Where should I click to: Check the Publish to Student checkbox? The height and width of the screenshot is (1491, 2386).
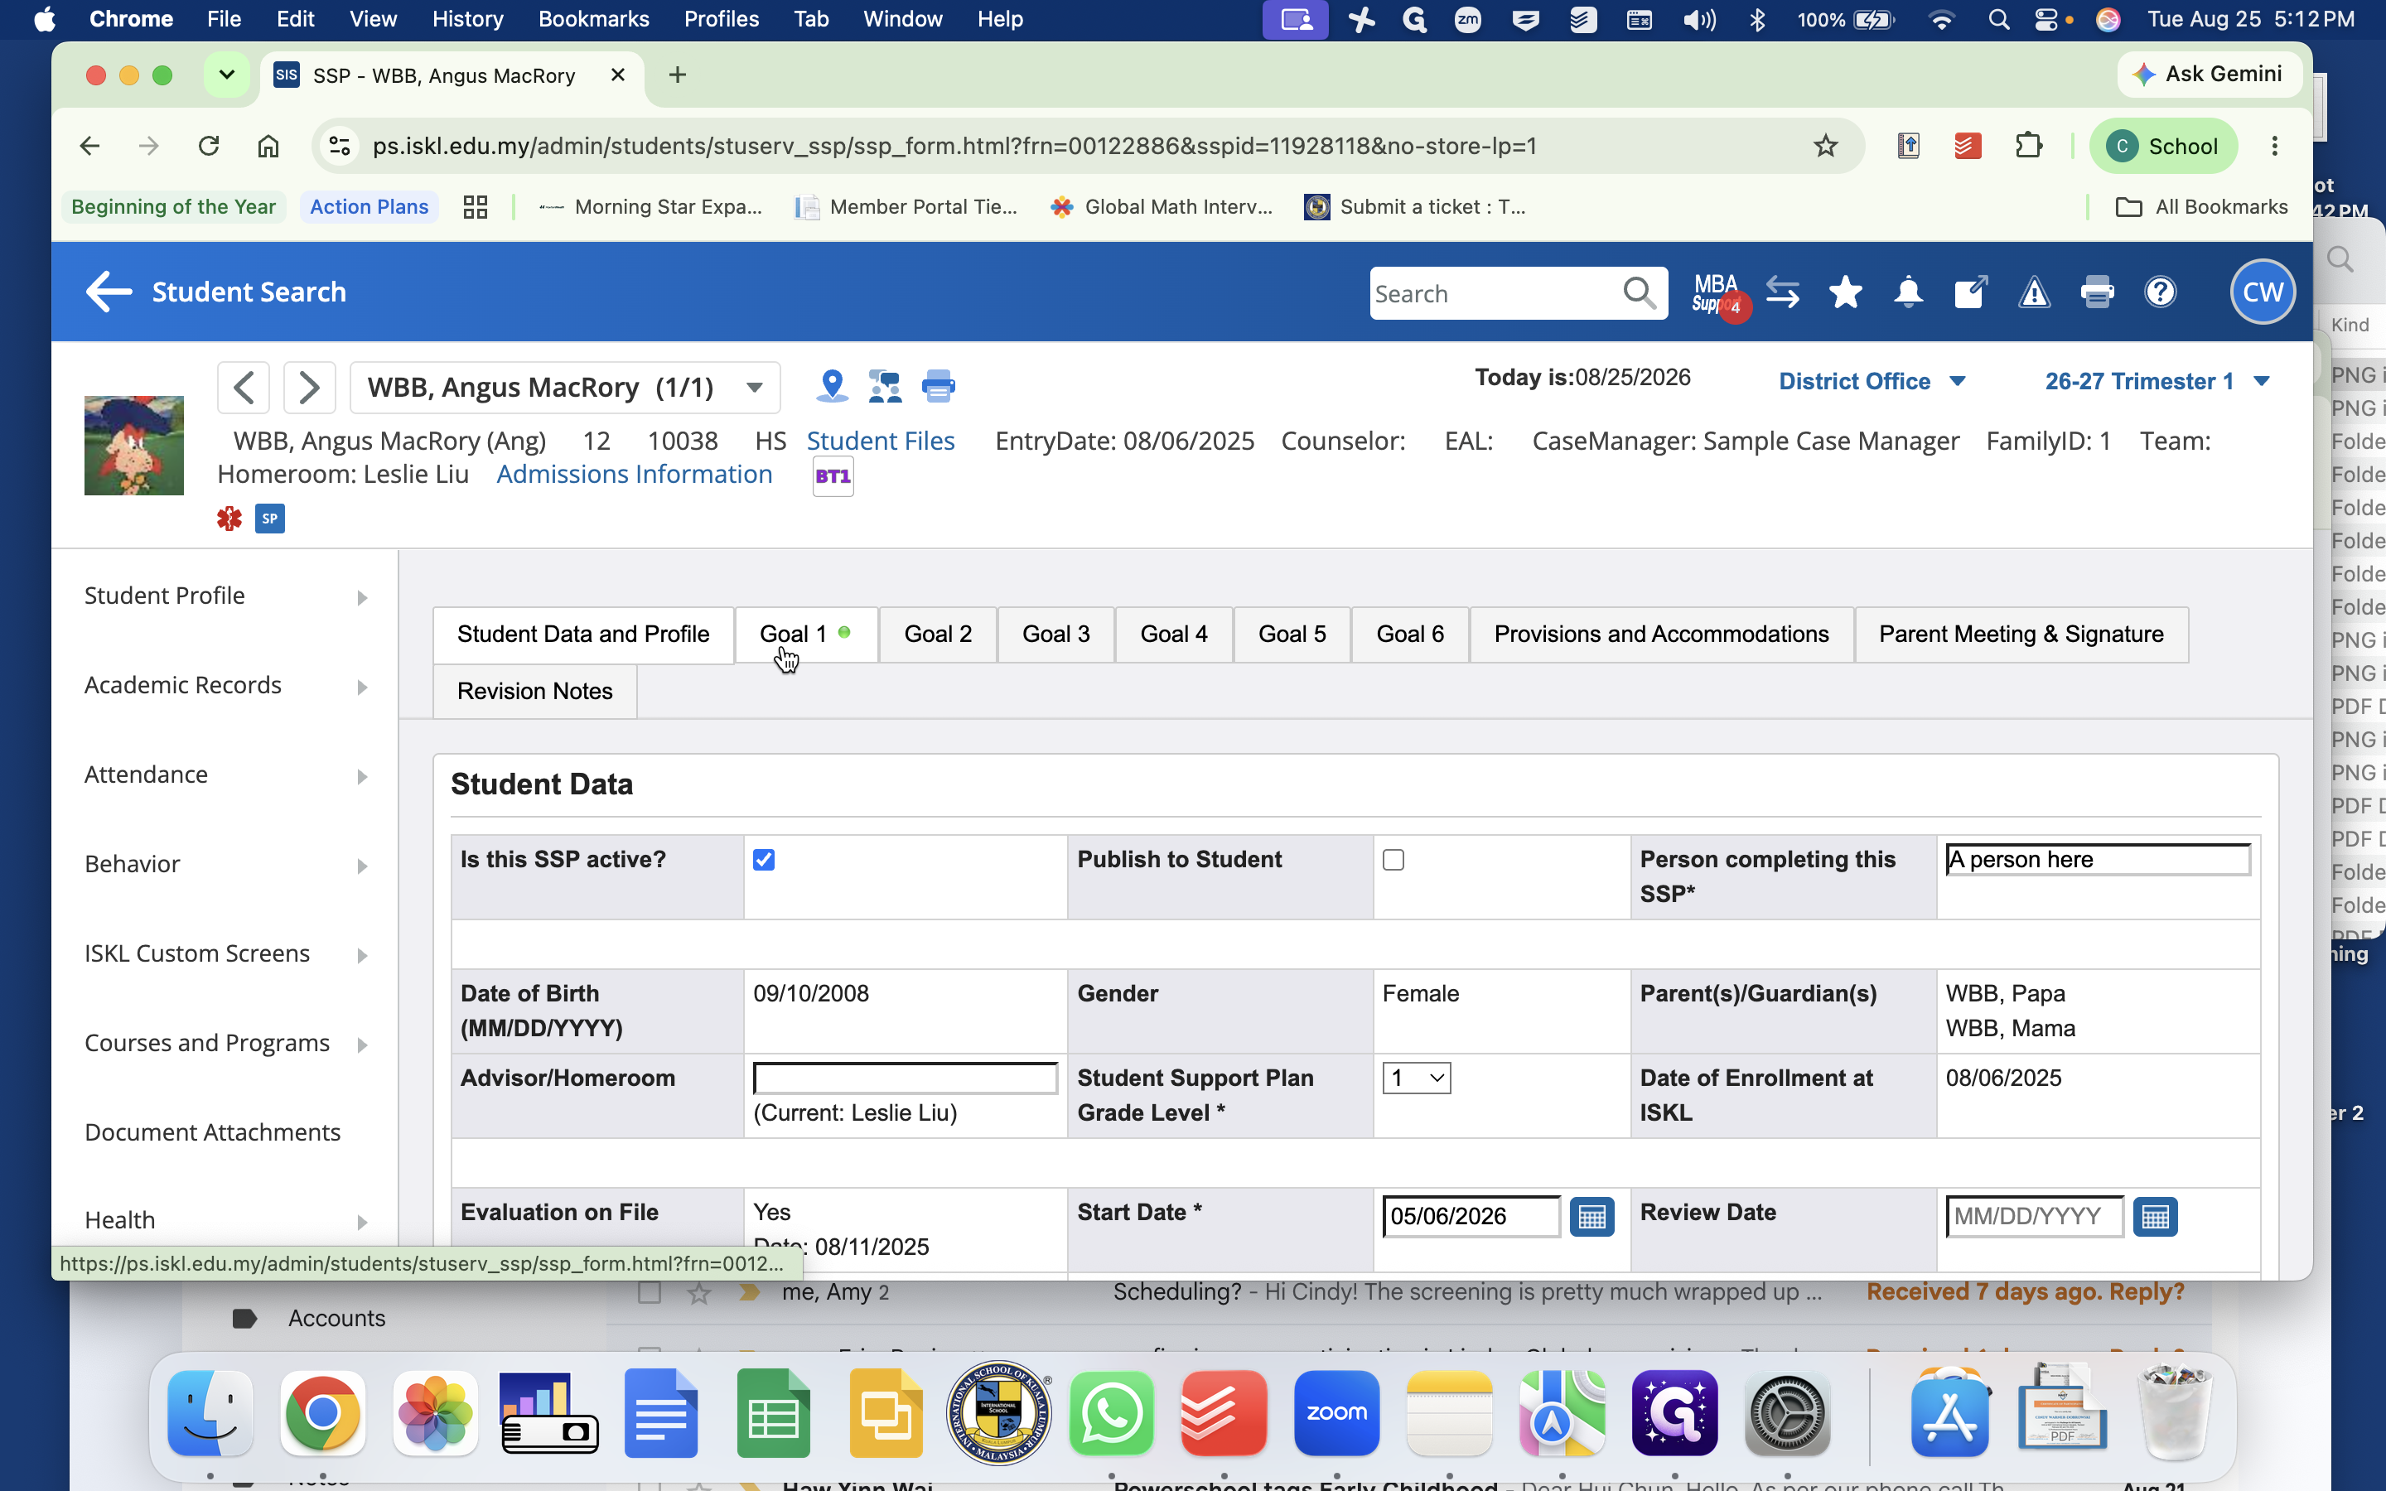point(1393,860)
